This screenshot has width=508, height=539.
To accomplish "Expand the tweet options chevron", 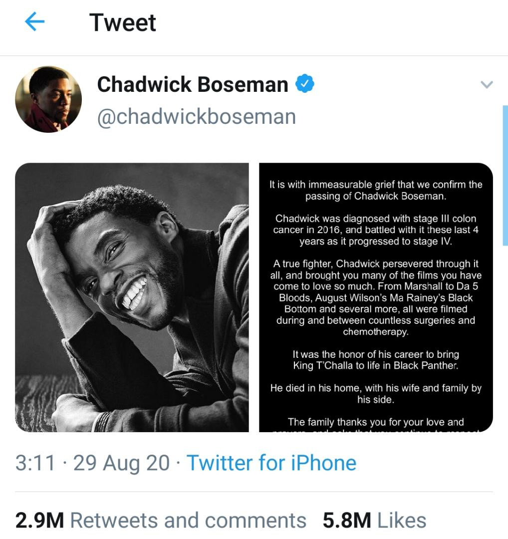I will (x=486, y=85).
